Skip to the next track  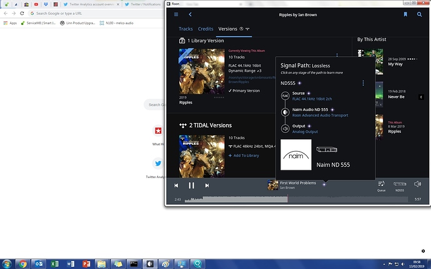point(207,185)
